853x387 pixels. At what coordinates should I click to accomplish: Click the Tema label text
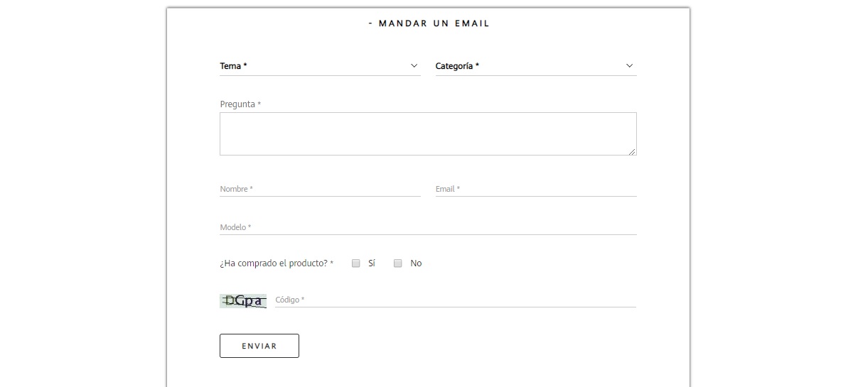[232, 66]
